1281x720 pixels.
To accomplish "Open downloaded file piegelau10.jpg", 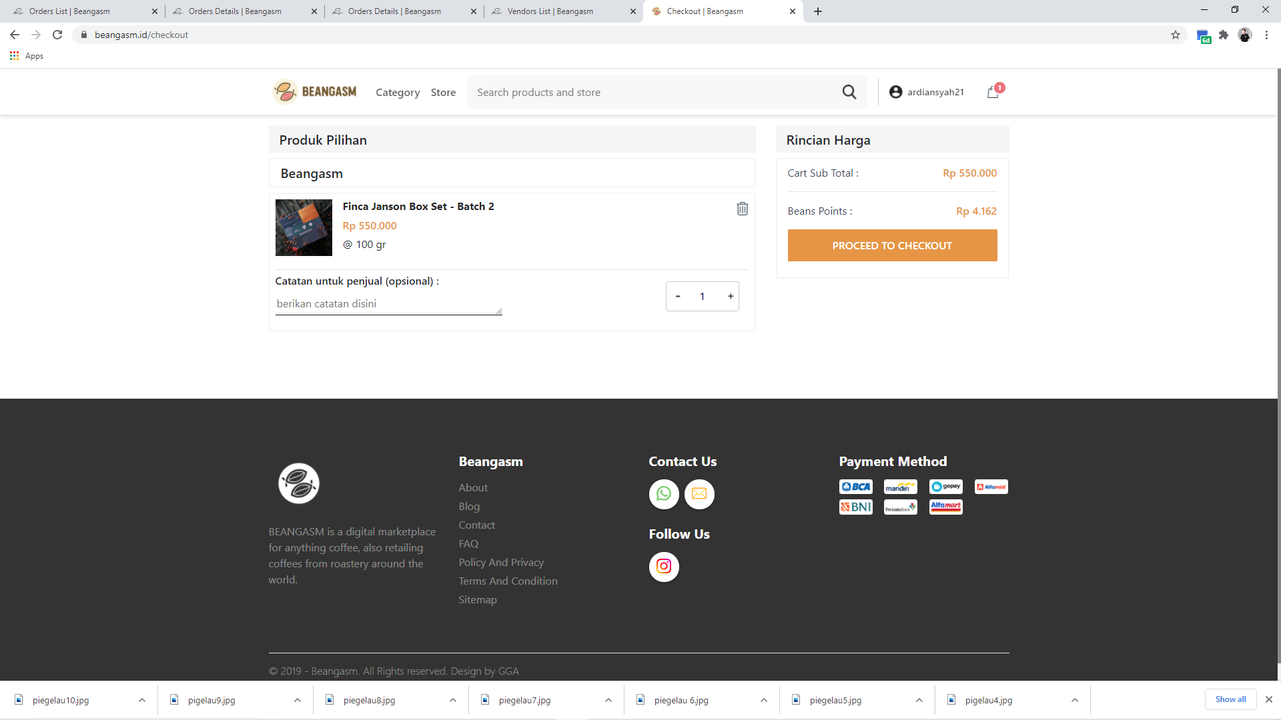I will point(60,700).
